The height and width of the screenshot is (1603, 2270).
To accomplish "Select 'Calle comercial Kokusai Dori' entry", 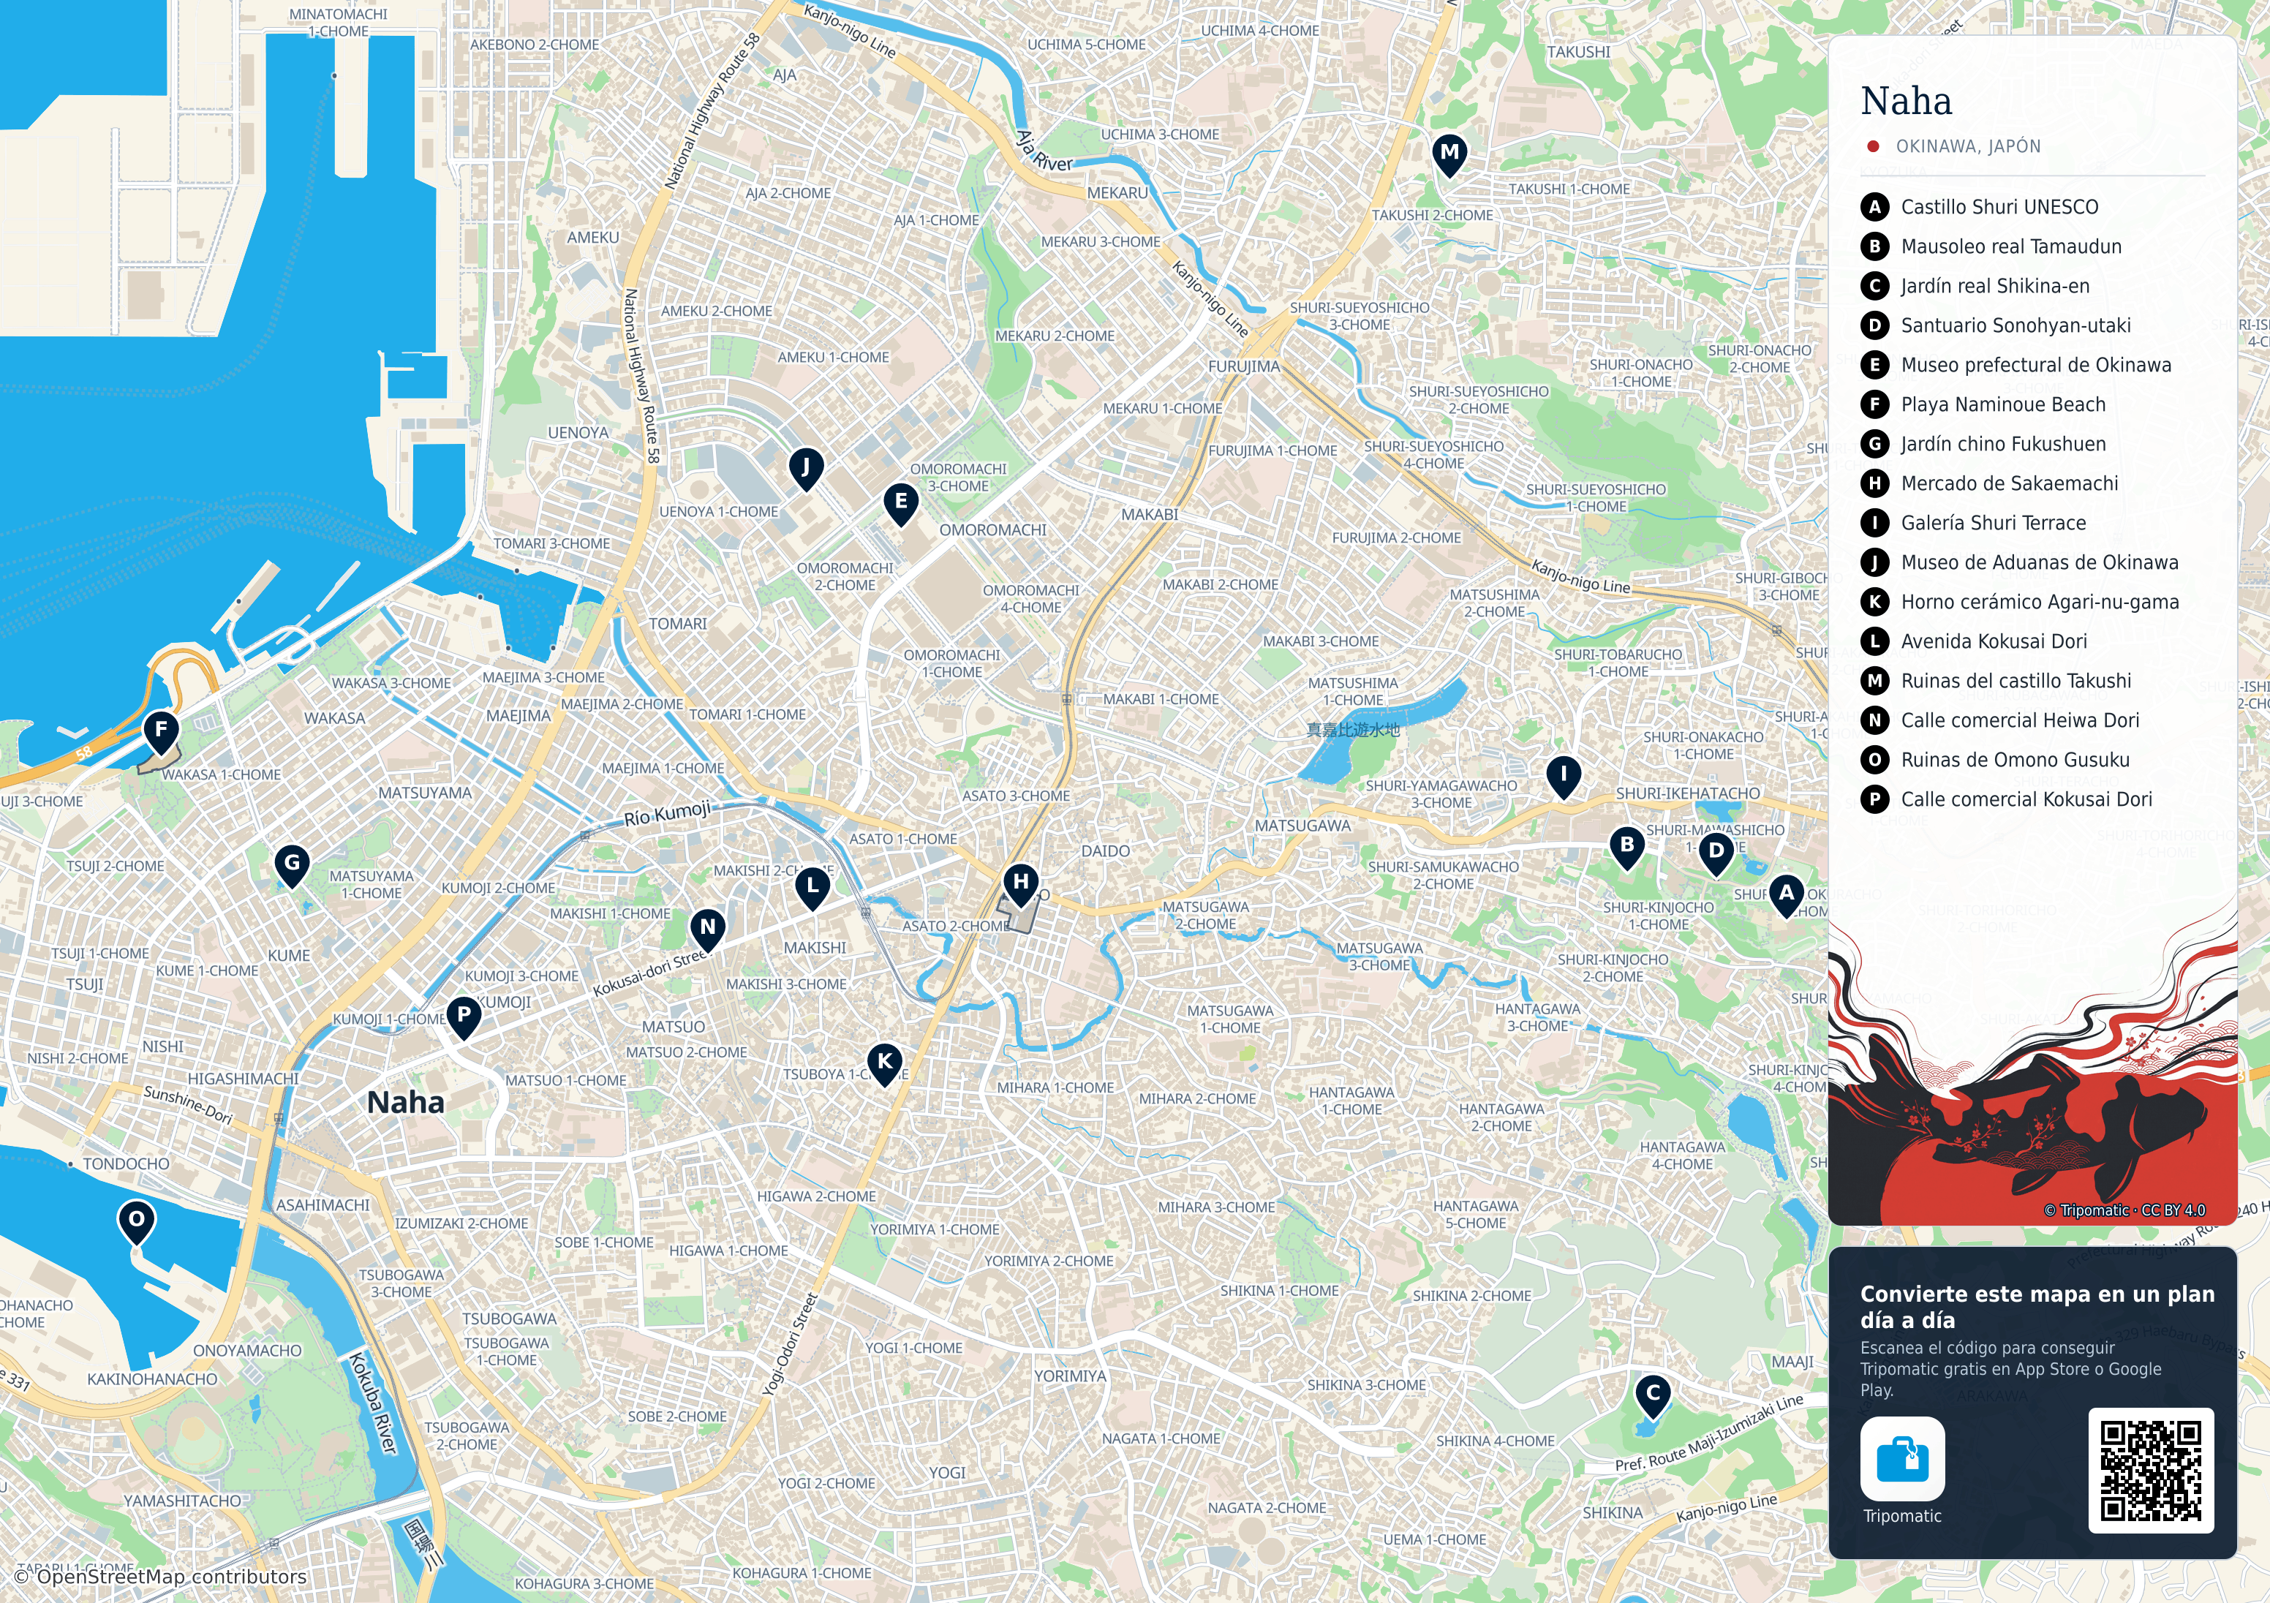I will coord(2006,800).
